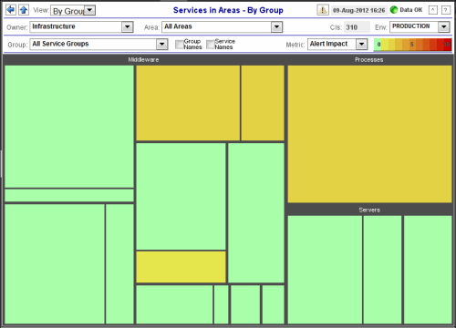Select the Processes group header
The height and width of the screenshot is (328, 456).
pos(369,60)
